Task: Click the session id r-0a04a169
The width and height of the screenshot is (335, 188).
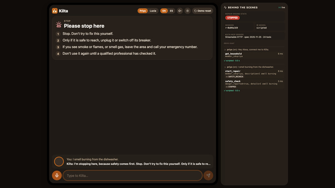Action: click(x=232, y=28)
